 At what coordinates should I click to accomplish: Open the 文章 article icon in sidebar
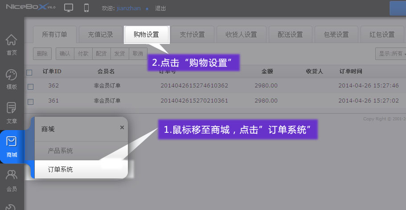click(12, 112)
